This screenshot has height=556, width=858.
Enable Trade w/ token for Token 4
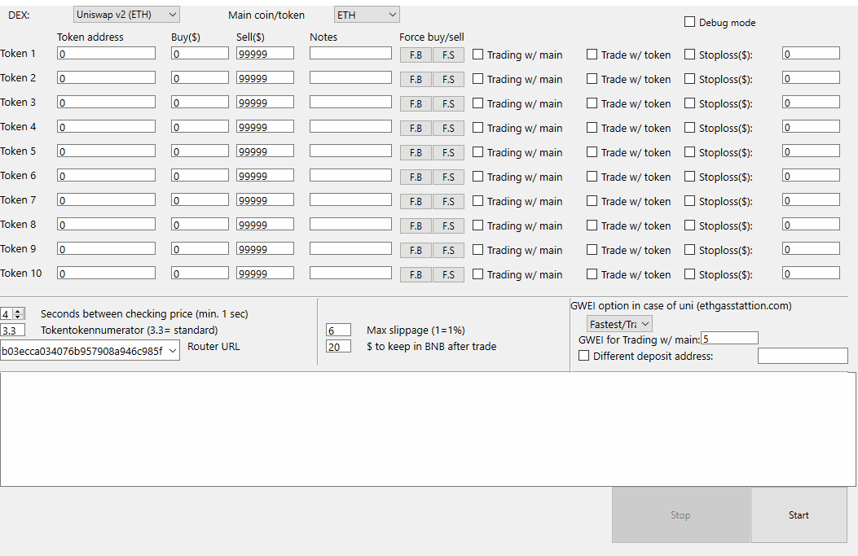(592, 128)
